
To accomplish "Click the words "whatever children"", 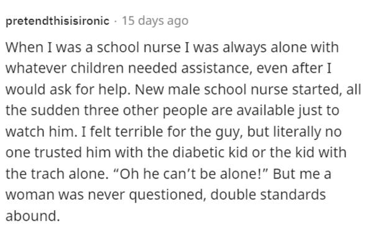I will pyautogui.click(x=65, y=68).
